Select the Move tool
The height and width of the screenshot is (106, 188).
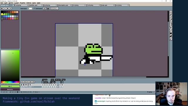click(x=171, y=25)
